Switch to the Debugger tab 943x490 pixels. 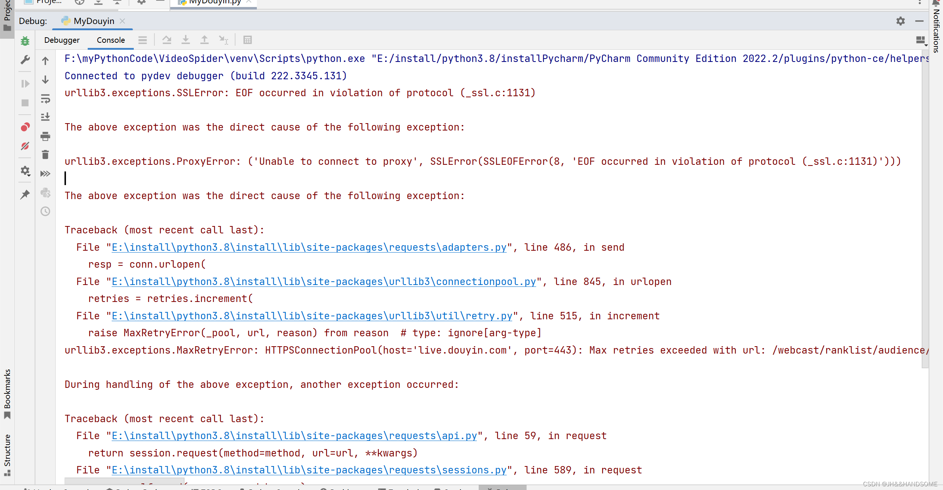point(62,40)
